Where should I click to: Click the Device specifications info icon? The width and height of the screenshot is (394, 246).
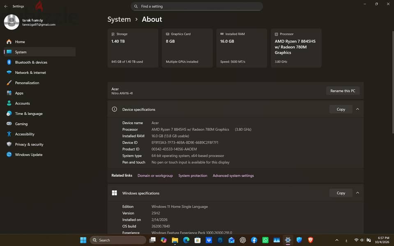point(114,109)
